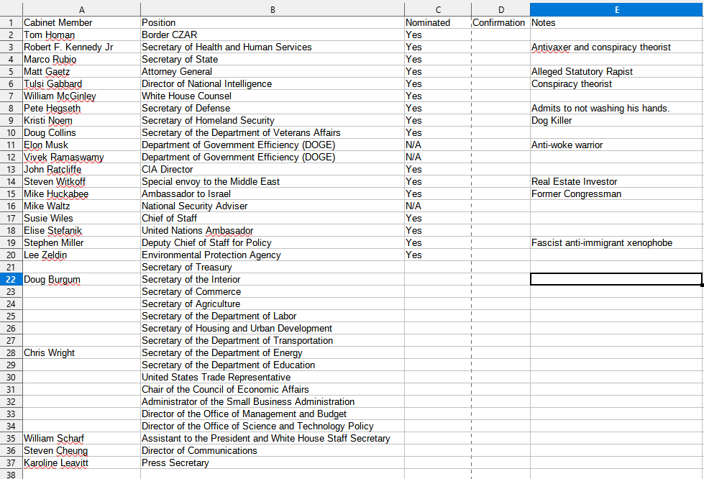Select row 22 header
The height and width of the screenshot is (479, 704).
coord(11,279)
